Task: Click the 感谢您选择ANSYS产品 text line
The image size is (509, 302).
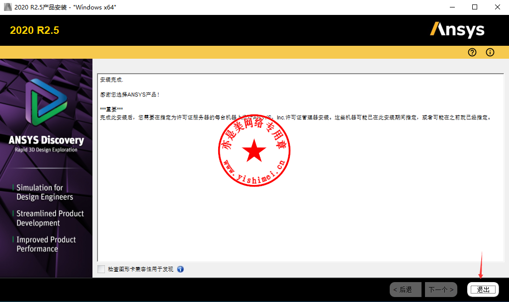Action: tap(130, 95)
